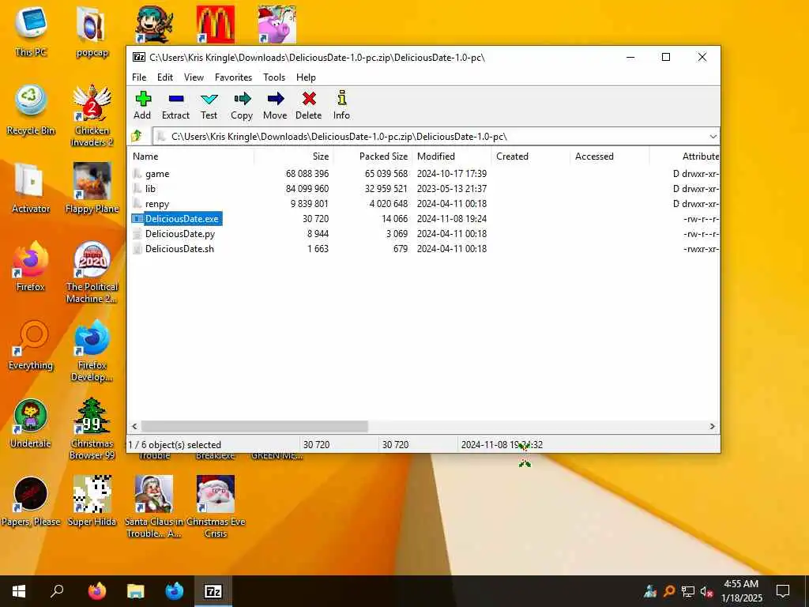This screenshot has width=809, height=607.
Task: Open Info from the toolbar
Action: coord(341,106)
